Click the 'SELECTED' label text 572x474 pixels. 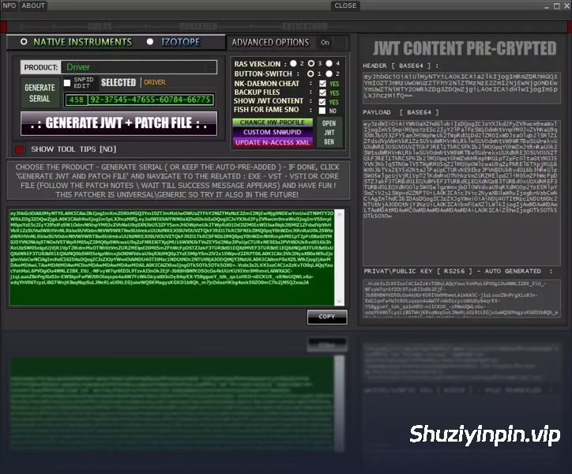119,82
